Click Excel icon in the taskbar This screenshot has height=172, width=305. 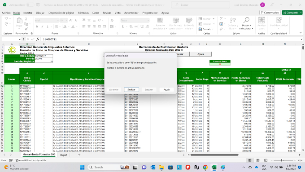214,168
